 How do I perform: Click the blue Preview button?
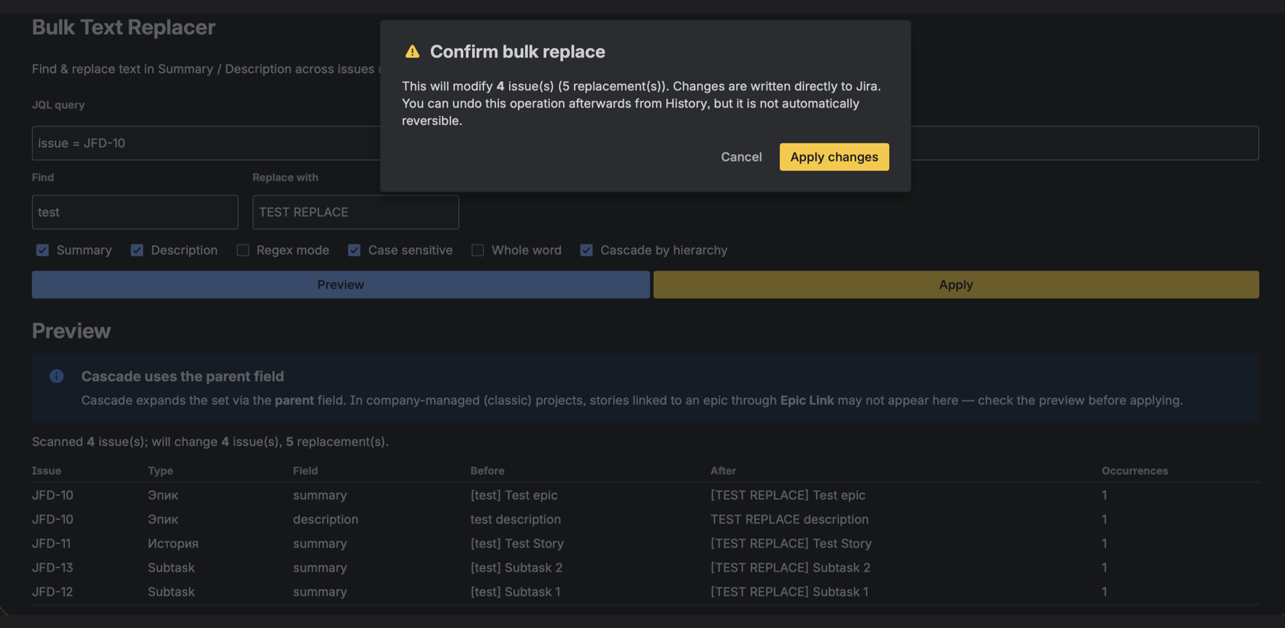point(341,285)
